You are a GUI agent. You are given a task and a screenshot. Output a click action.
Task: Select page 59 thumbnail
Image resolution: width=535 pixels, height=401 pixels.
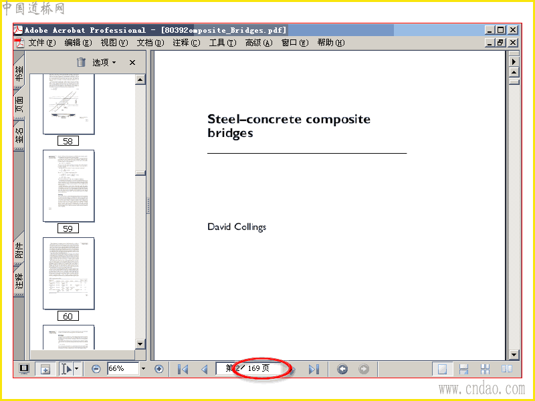coord(69,186)
